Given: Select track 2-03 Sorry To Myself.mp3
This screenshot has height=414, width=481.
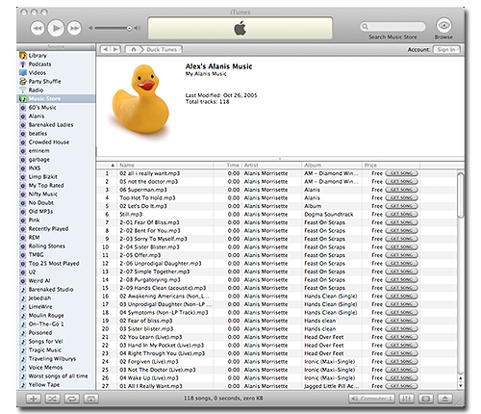Looking at the screenshot, I should [276, 239].
